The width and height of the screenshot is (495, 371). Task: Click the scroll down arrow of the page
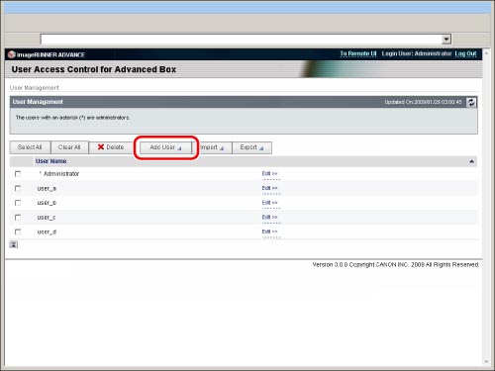pos(486,362)
